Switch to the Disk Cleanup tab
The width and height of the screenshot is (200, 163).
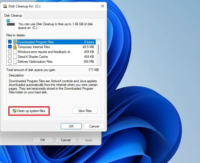click(13, 15)
